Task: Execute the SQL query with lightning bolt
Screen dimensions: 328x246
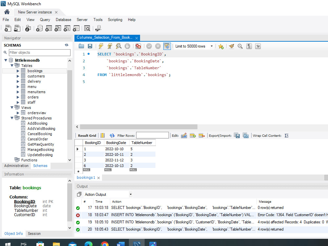Action: click(x=101, y=46)
